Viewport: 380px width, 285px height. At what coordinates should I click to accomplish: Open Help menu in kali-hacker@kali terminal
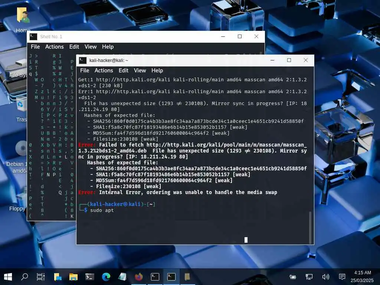point(157,71)
